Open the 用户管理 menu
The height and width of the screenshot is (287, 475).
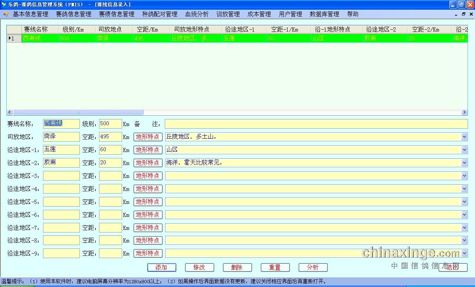pyautogui.click(x=290, y=14)
